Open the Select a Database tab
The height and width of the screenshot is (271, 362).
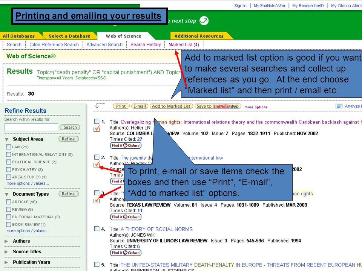coord(69,36)
